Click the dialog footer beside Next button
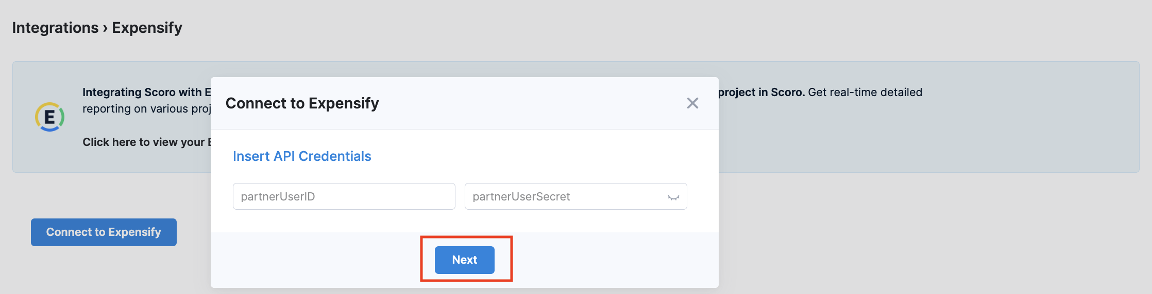Screen dimensions: 1152x294 (x=608, y=260)
